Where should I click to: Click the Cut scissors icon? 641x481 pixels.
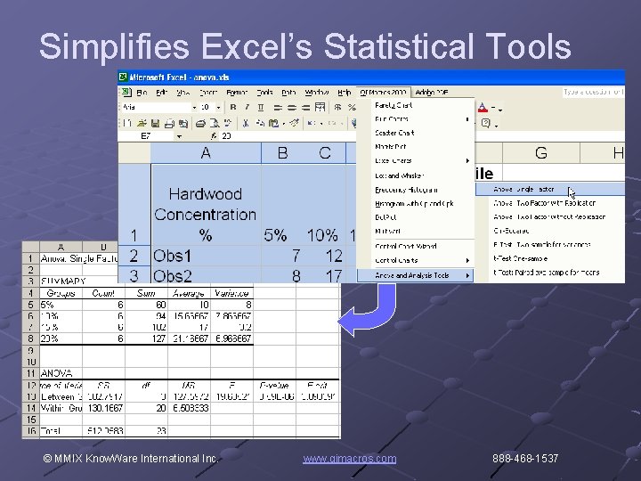tap(246, 123)
